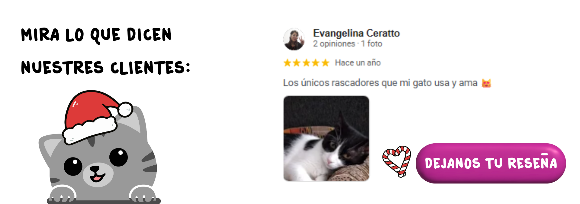Image resolution: width=580 pixels, height=204 pixels.
Task: Open the black and white cat photo
Action: [x=326, y=138]
